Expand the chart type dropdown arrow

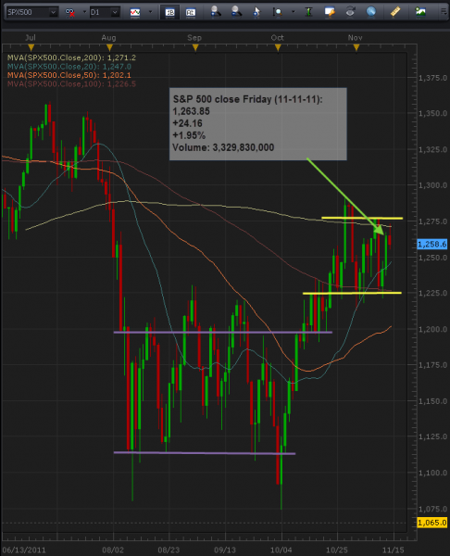coord(150,12)
